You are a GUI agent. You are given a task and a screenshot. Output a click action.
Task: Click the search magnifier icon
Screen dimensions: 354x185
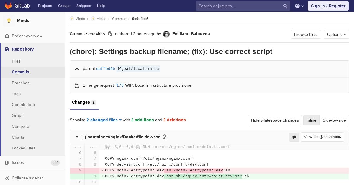coord(285,6)
